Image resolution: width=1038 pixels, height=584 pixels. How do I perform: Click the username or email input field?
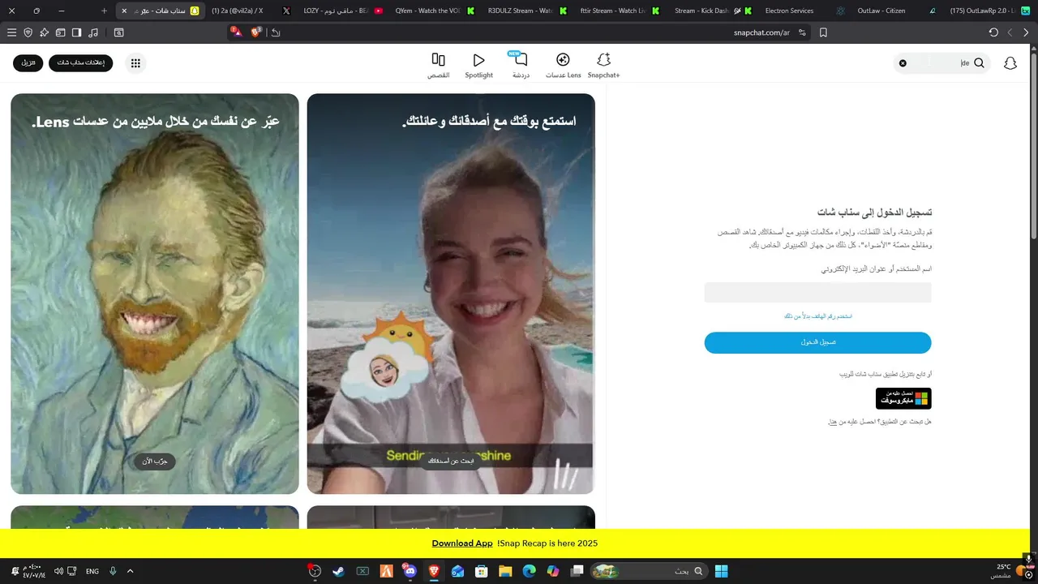[x=817, y=293]
